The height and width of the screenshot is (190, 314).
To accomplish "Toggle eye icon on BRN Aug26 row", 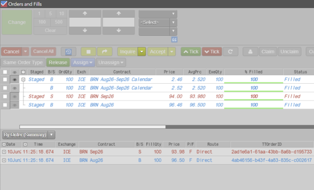I will (15, 105).
